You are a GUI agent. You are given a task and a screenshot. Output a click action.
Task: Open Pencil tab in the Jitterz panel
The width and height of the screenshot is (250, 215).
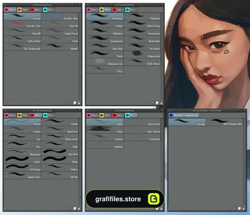(92, 115)
